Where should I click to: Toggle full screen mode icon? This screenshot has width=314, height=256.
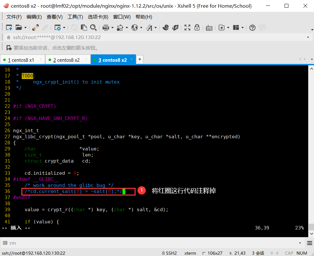pos(187,28)
